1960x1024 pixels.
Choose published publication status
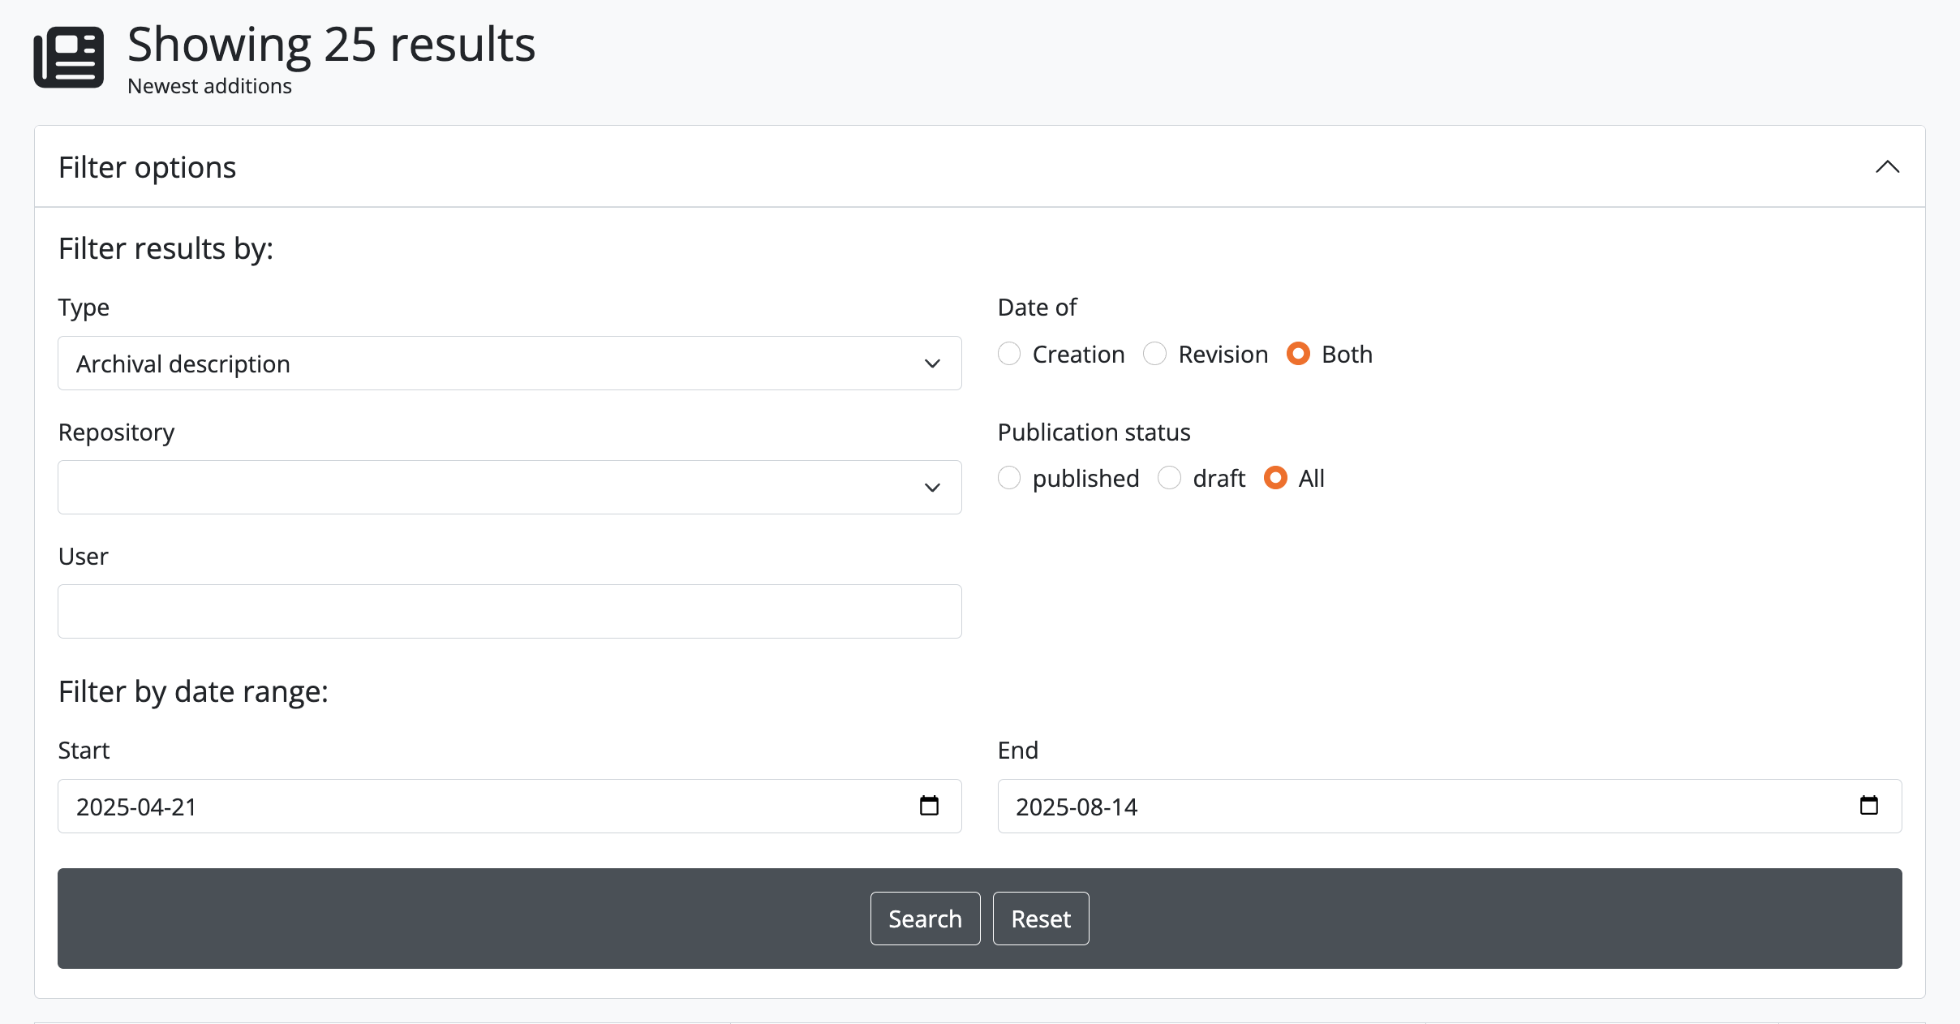click(1009, 478)
